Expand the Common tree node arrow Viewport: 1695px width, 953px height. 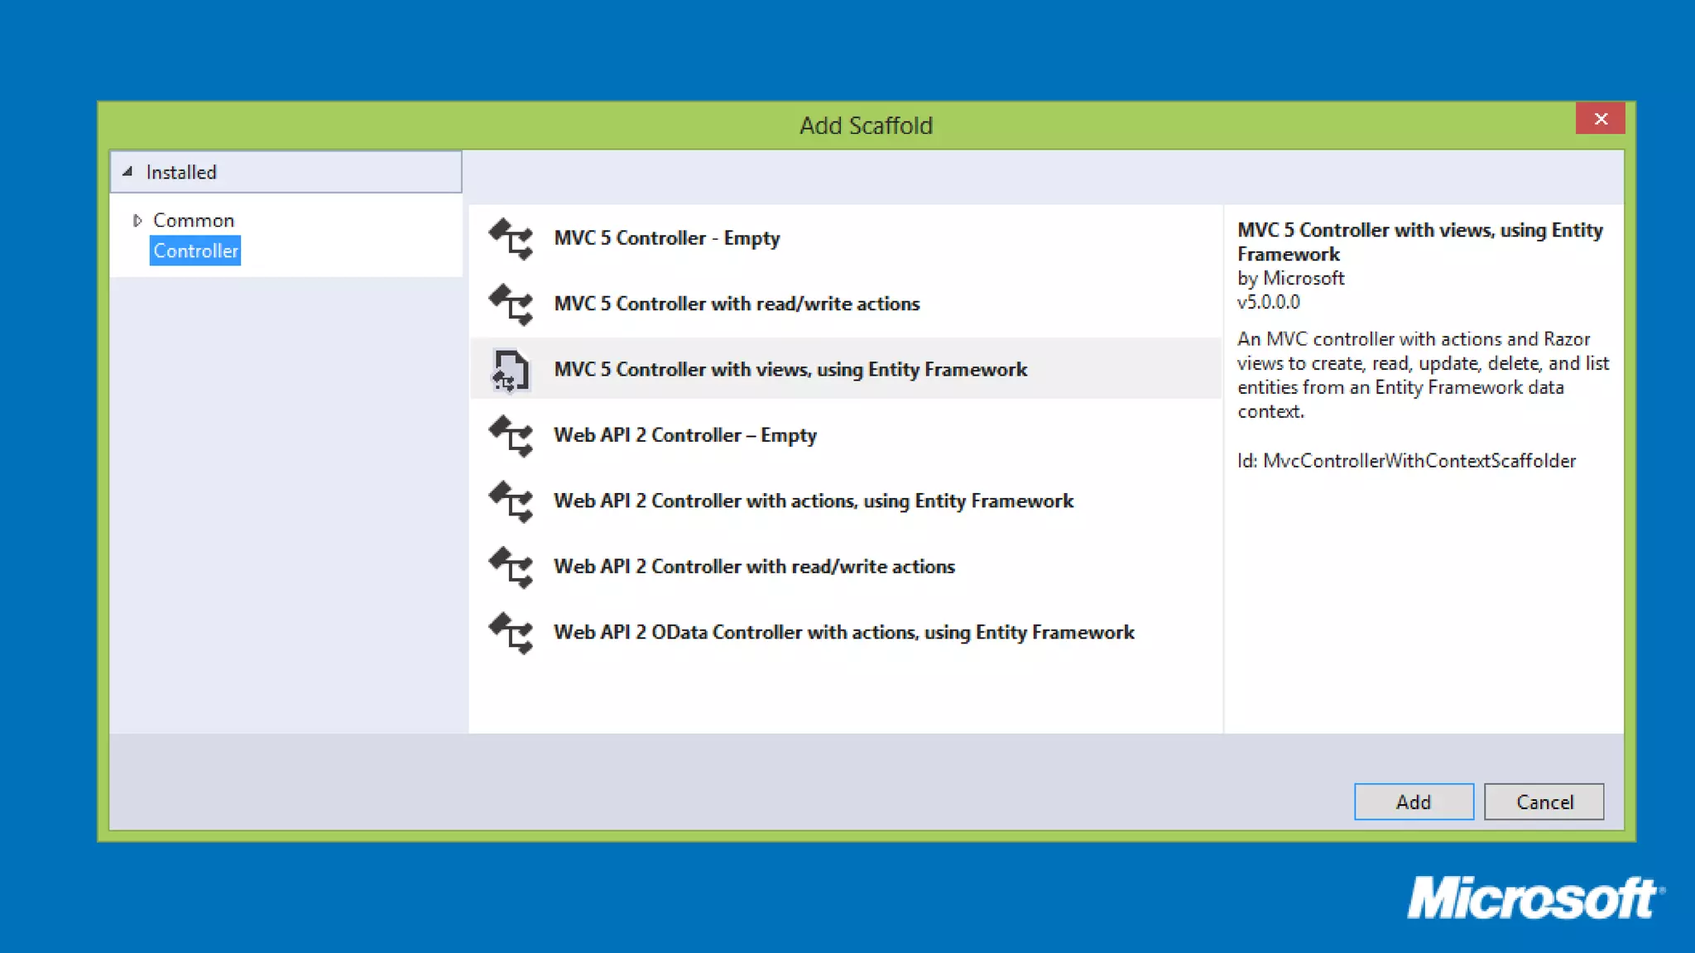[137, 220]
